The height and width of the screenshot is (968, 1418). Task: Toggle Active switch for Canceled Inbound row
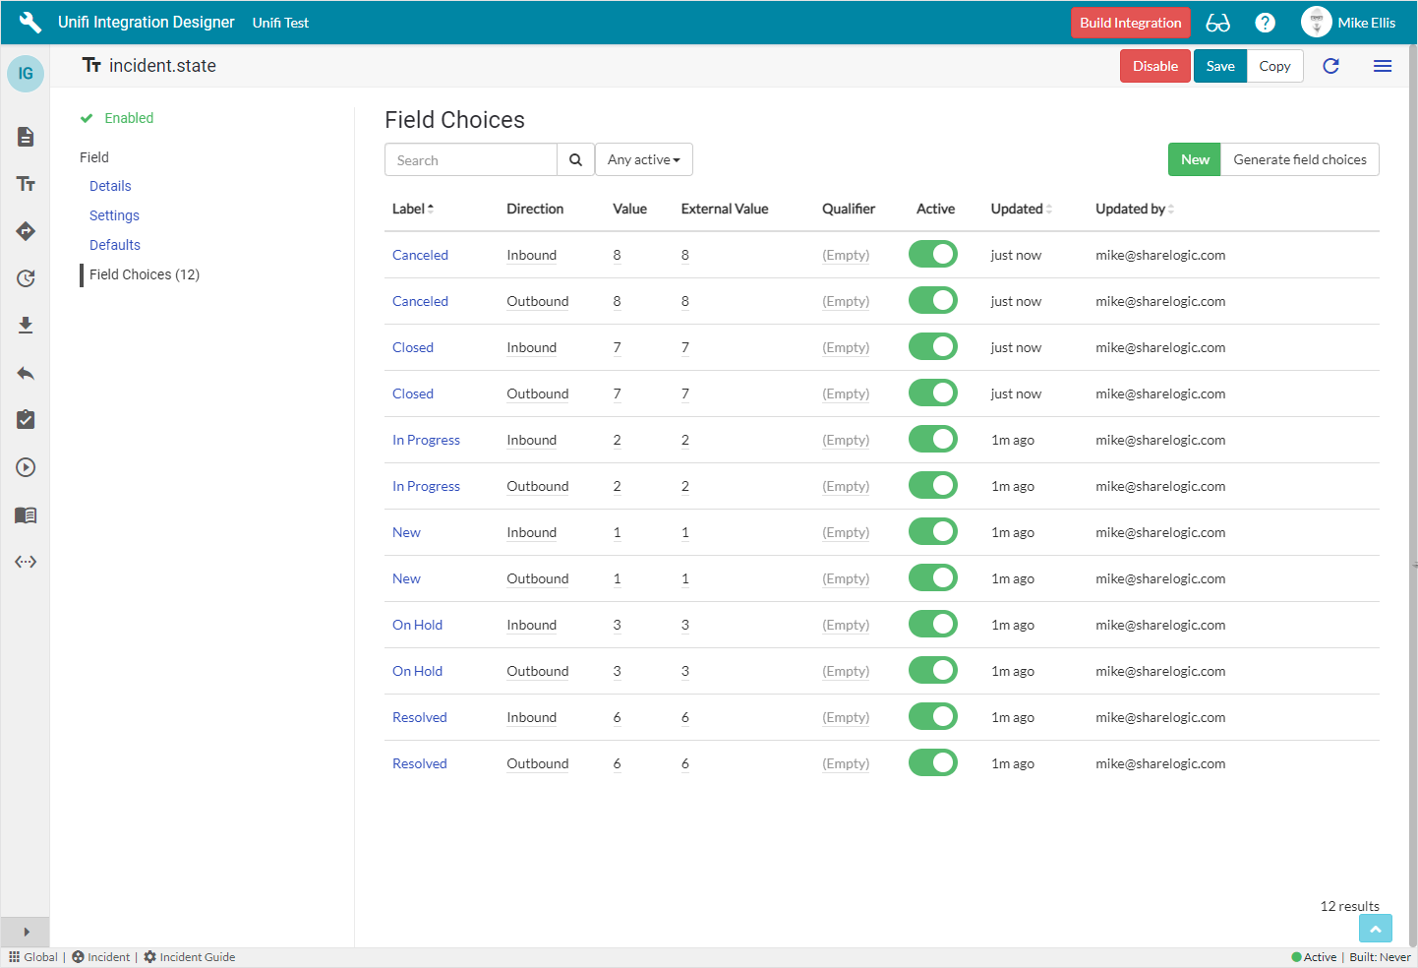click(932, 254)
